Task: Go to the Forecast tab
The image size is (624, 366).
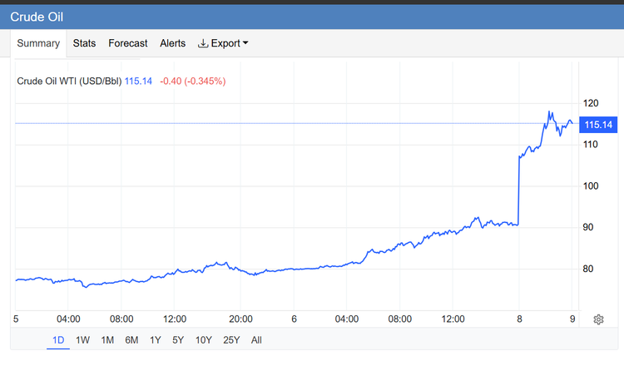Action: 127,43
